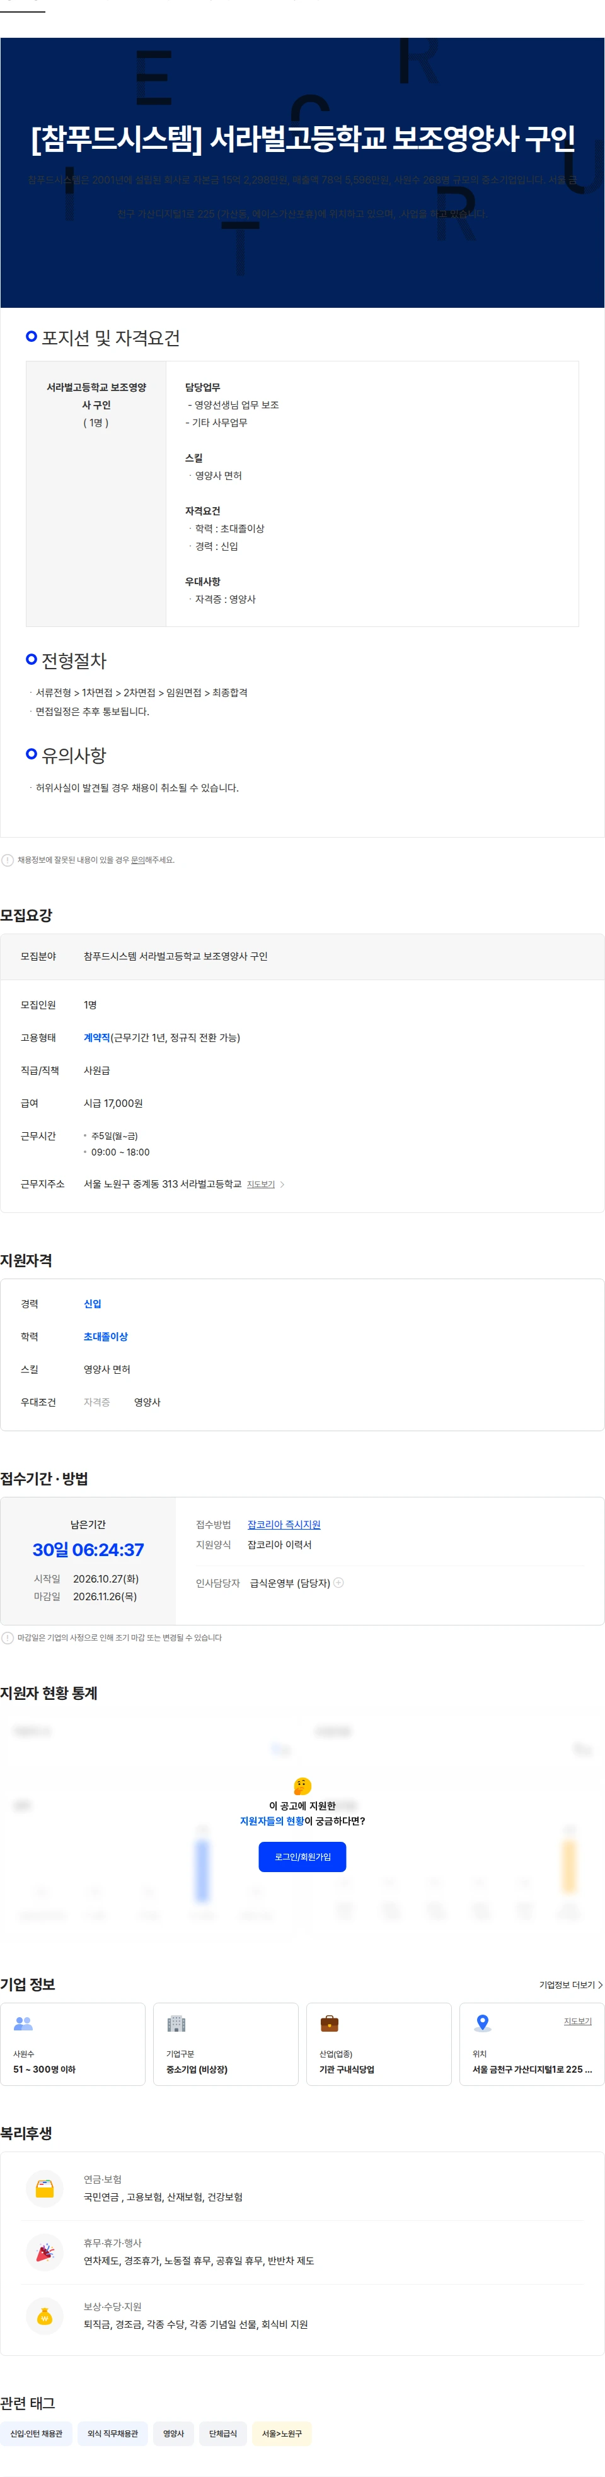Open 기업정보 더보기 link

[570, 1984]
